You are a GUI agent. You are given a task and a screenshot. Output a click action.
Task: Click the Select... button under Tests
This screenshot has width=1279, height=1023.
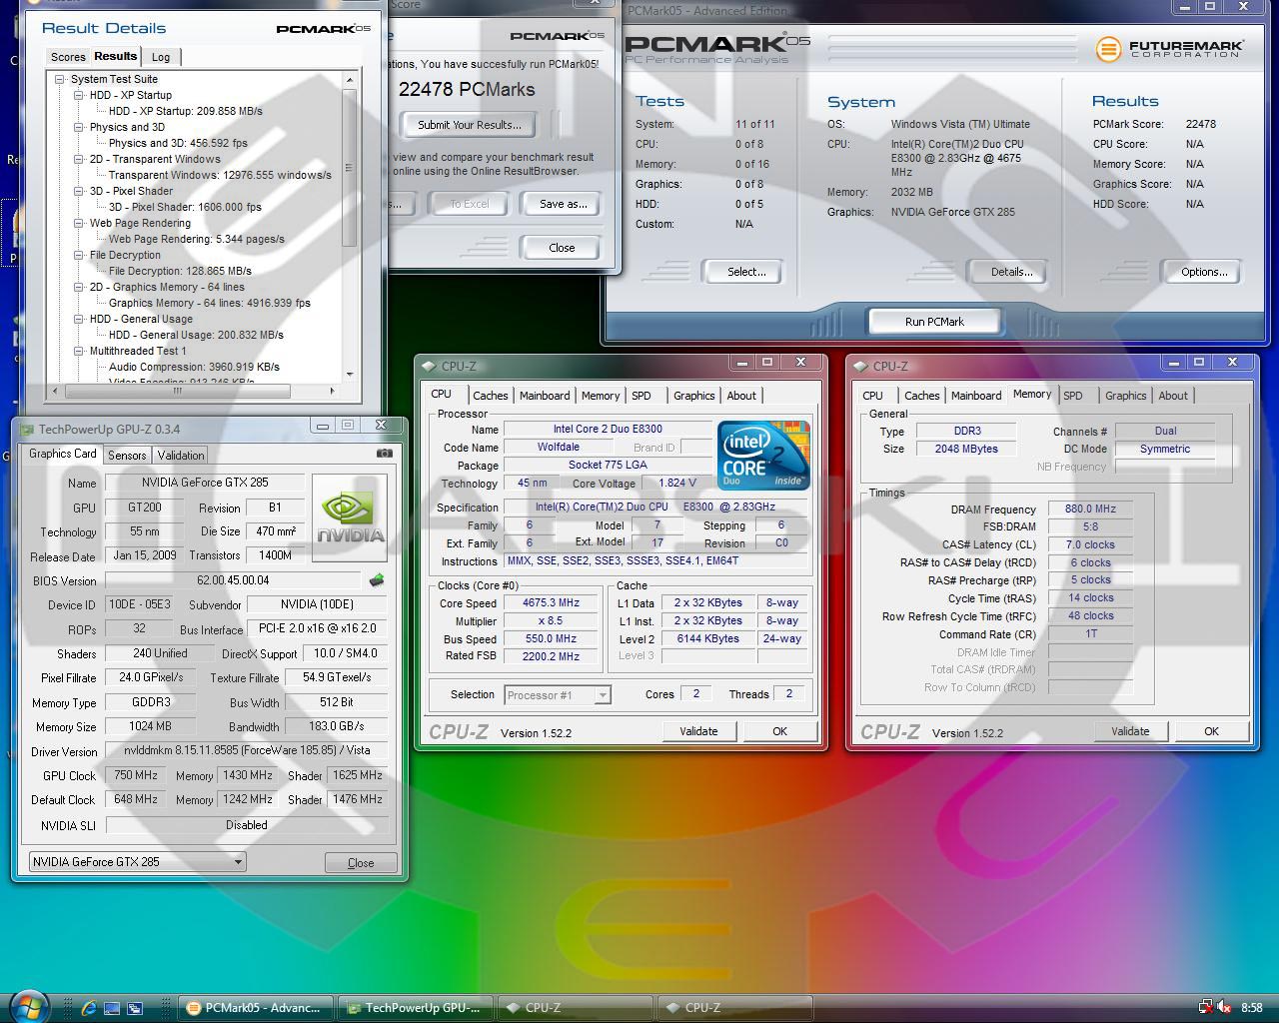[746, 272]
